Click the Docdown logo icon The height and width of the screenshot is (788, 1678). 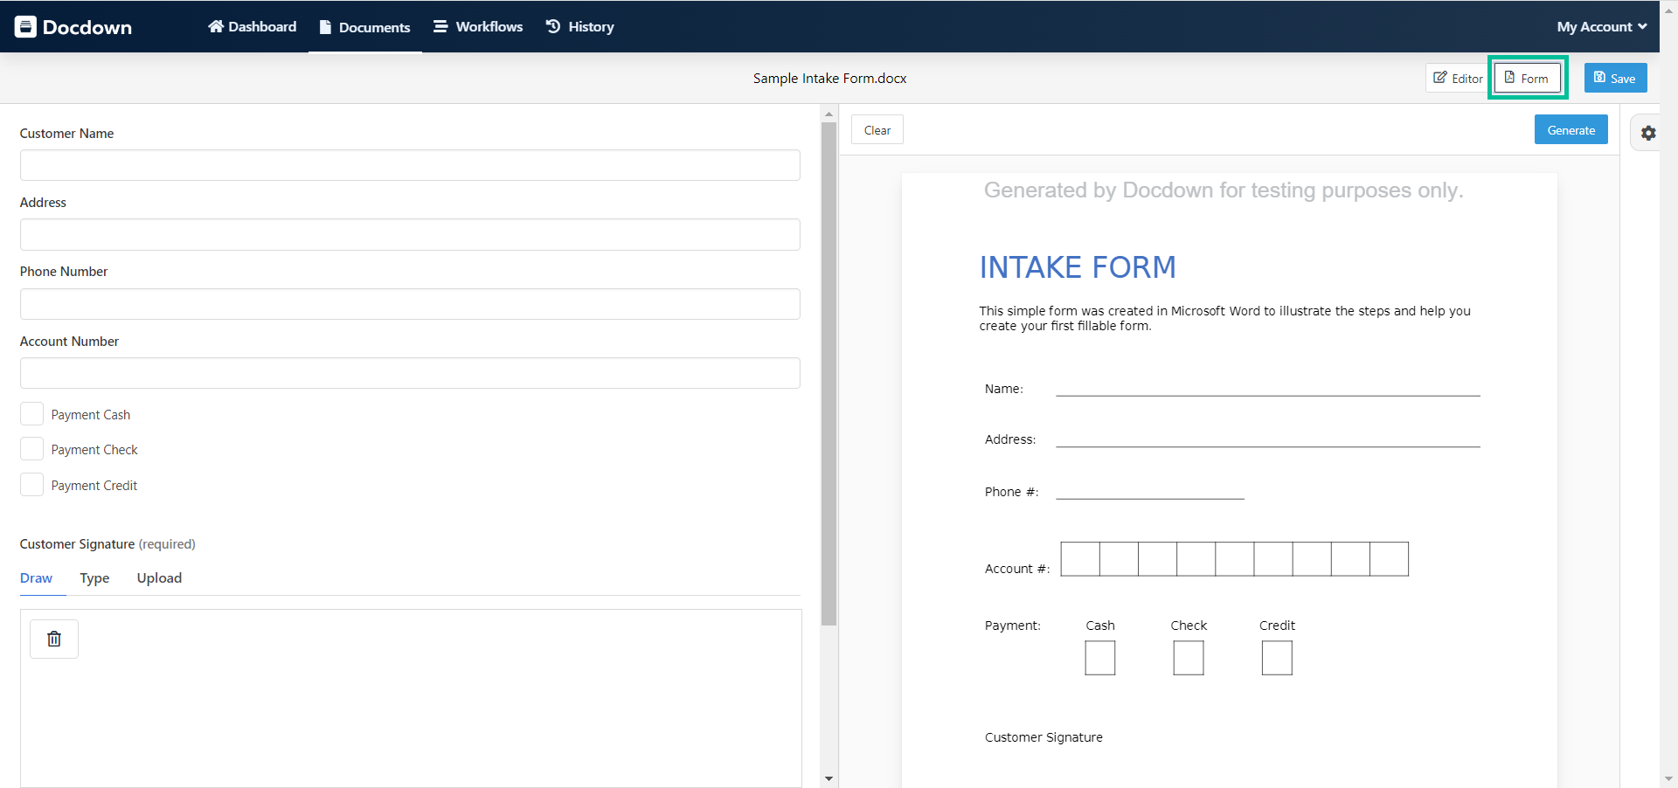pyautogui.click(x=25, y=26)
